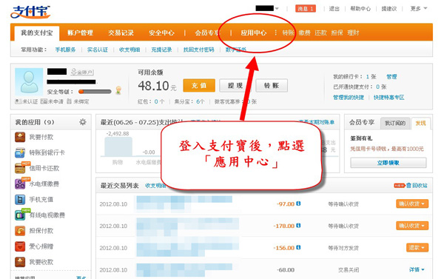
Task: Click the orange 充值 button
Action: pos(199,86)
